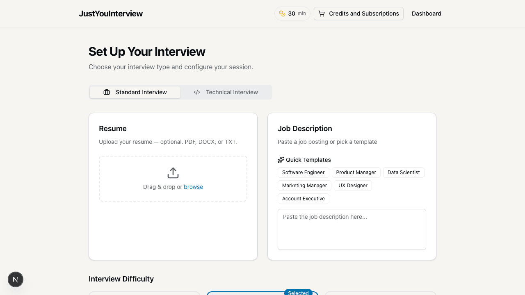Switch to the Standard Interview tab
Image resolution: width=525 pixels, height=295 pixels.
point(135,92)
